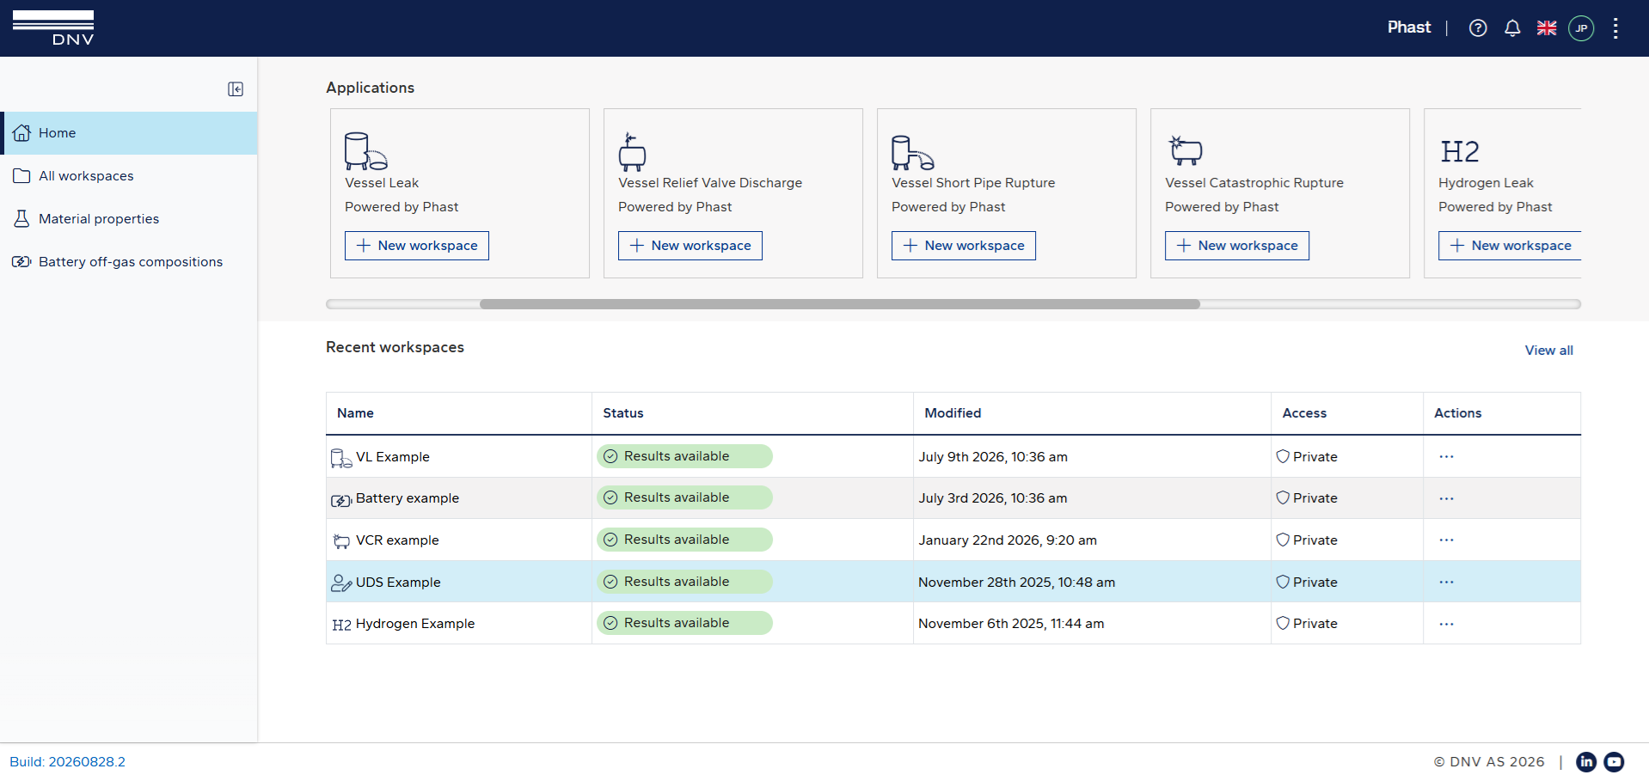Click the Vessel Relief Valve Discharge icon
Screen dimensions: 1649x781
tap(632, 151)
